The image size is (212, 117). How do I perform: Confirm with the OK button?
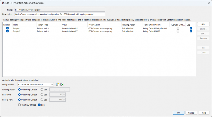click(178, 113)
